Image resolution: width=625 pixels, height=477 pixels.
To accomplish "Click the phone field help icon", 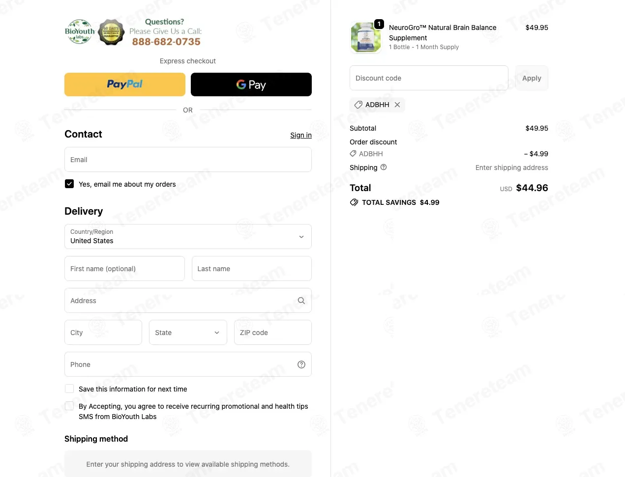I will coord(301,365).
